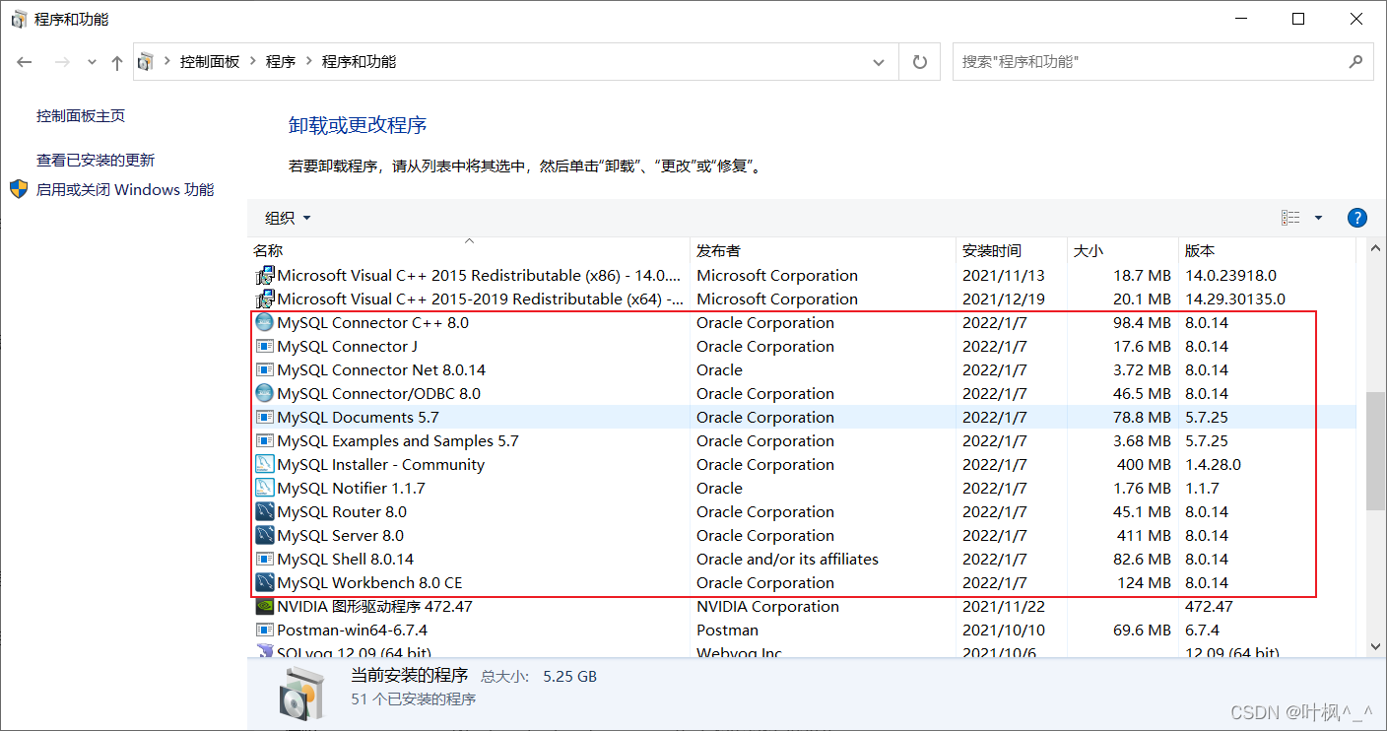
Task: Click the MySQL Workbench 8.0 CE icon
Action: coord(264,582)
